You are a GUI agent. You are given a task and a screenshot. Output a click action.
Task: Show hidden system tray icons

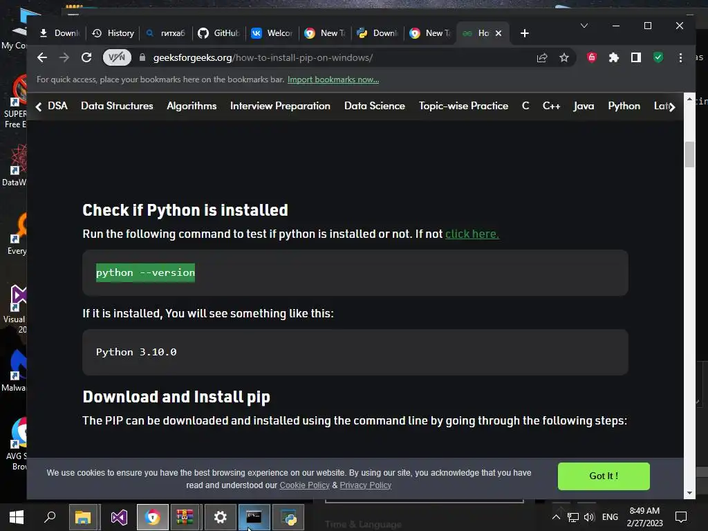click(x=556, y=517)
